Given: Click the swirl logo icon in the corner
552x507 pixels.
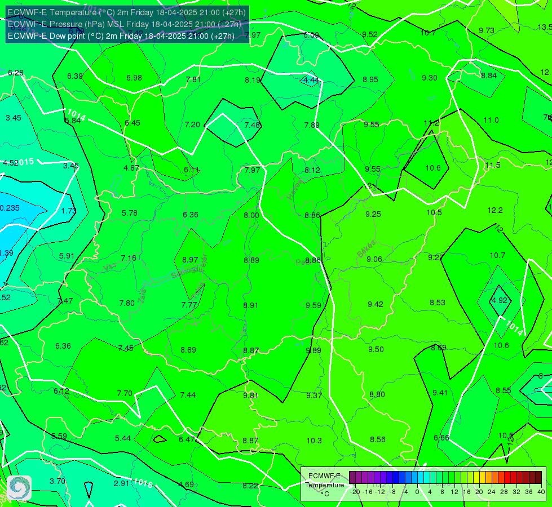Looking at the screenshot, I should coord(19,488).
